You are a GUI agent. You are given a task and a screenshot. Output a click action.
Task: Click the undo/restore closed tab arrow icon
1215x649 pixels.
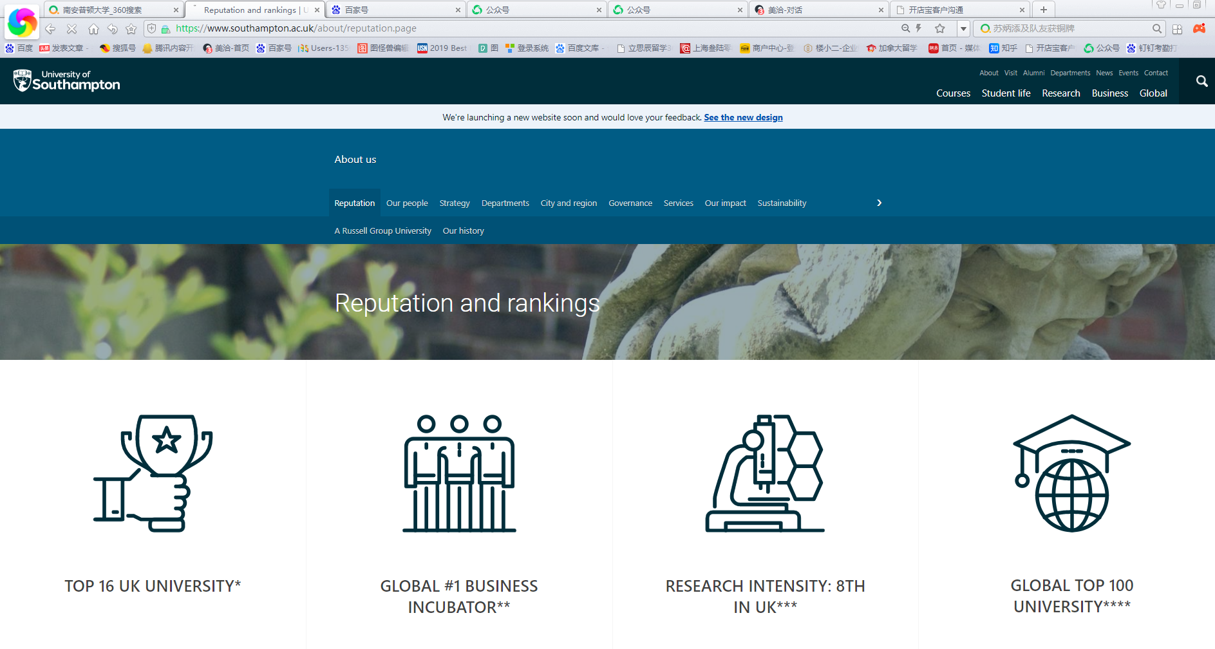[x=113, y=29]
